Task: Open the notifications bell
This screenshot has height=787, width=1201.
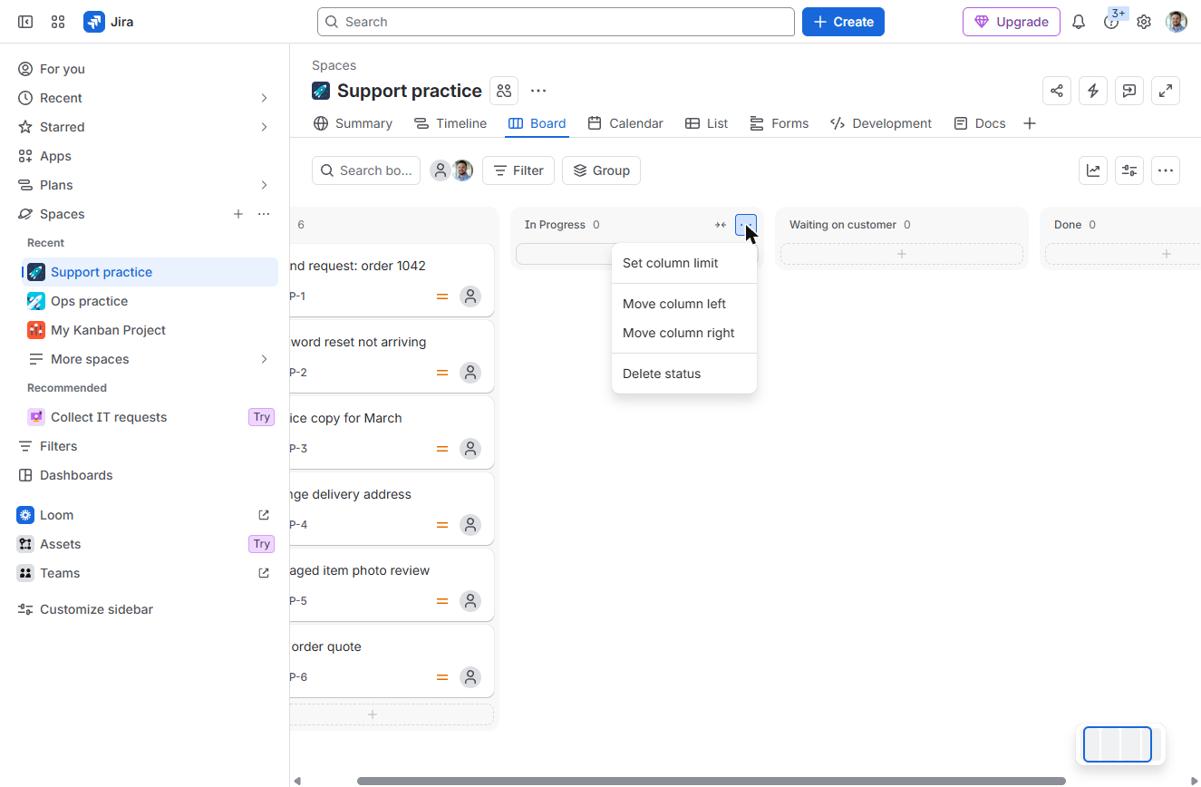Action: [1079, 22]
